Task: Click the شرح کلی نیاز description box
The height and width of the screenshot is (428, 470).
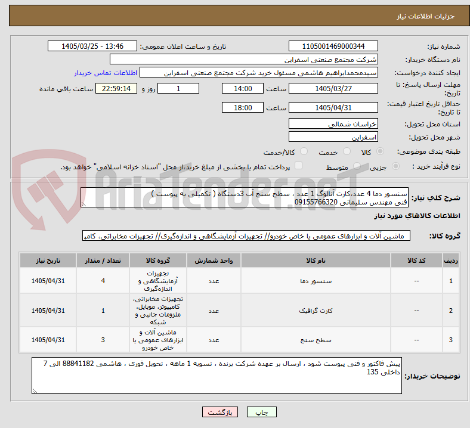Action: 245,198
